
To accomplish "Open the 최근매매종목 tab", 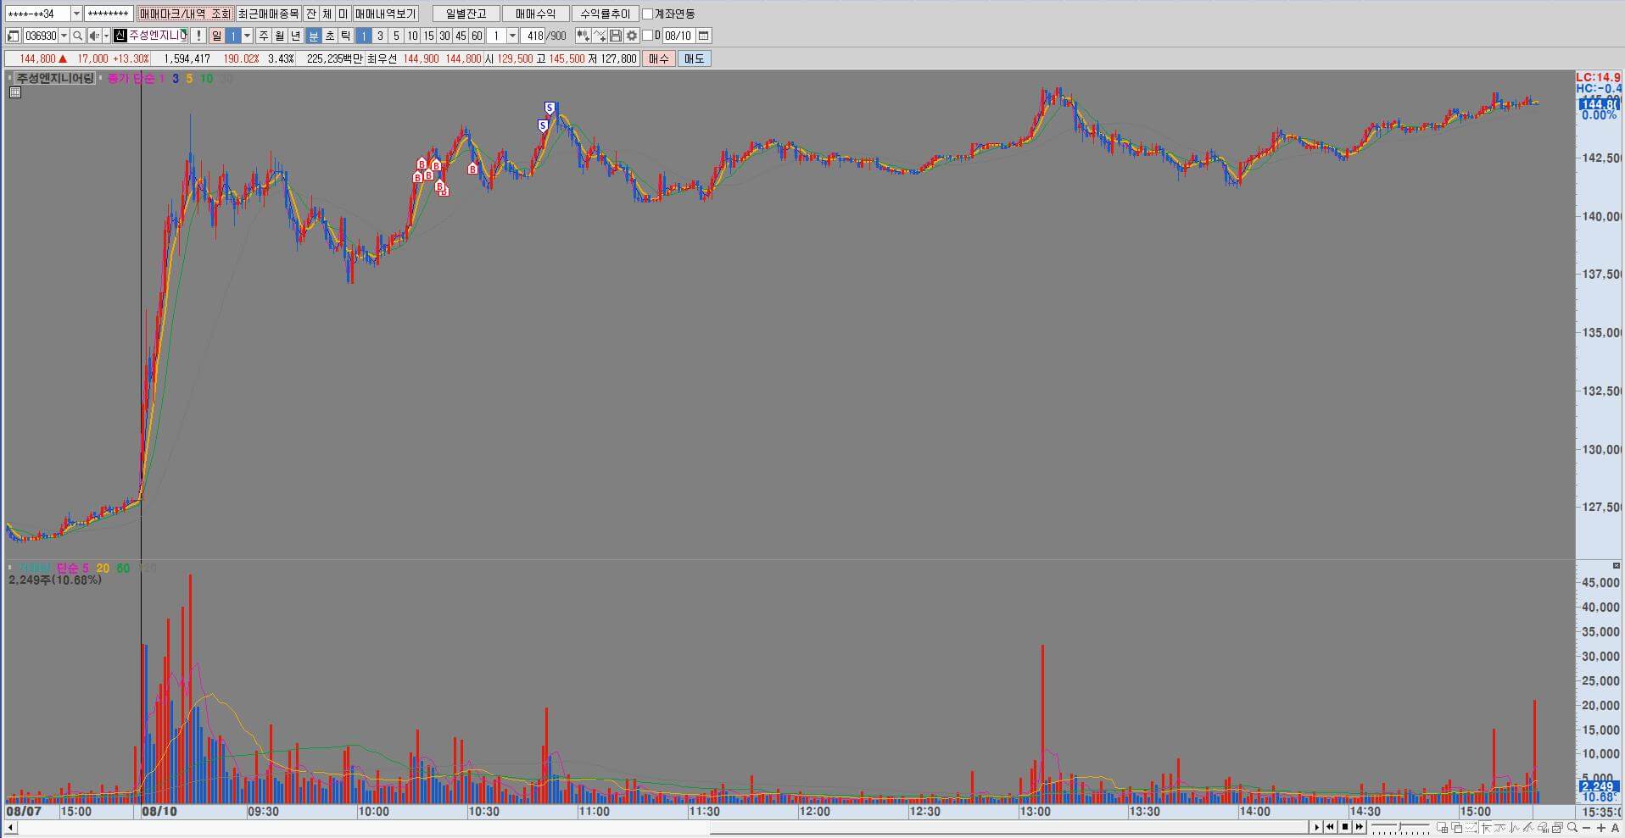I will [x=269, y=14].
